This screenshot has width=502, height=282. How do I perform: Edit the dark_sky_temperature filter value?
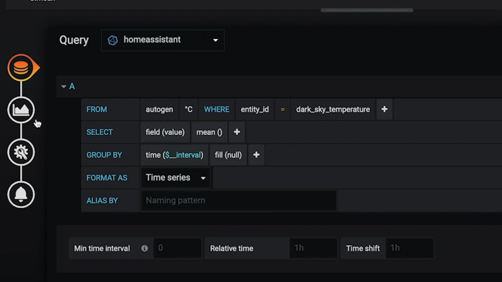333,109
